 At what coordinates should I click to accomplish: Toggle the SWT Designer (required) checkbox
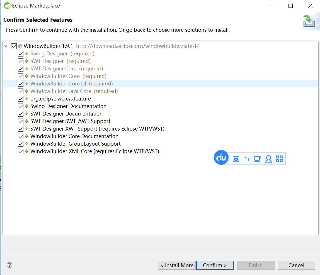21,61
